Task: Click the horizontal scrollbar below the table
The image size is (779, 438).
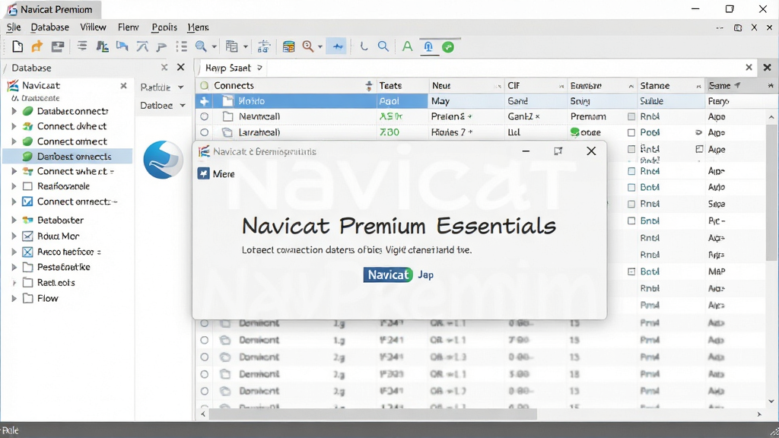Action: (373, 414)
